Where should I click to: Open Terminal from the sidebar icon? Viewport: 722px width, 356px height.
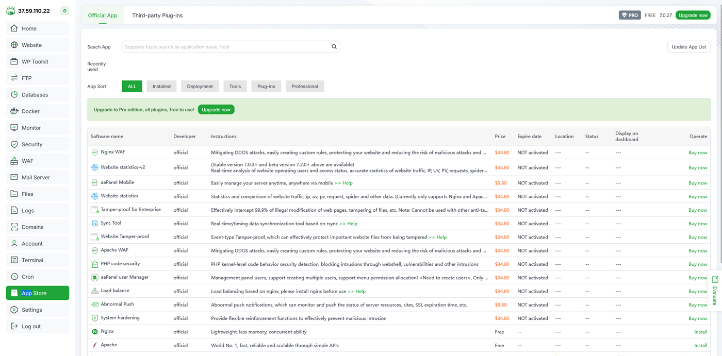click(14, 260)
